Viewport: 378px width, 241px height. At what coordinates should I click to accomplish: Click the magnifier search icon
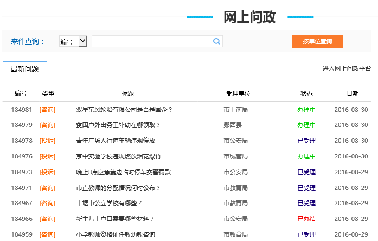click(x=216, y=41)
